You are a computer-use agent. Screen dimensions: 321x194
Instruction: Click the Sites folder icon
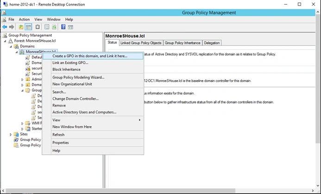(16, 134)
